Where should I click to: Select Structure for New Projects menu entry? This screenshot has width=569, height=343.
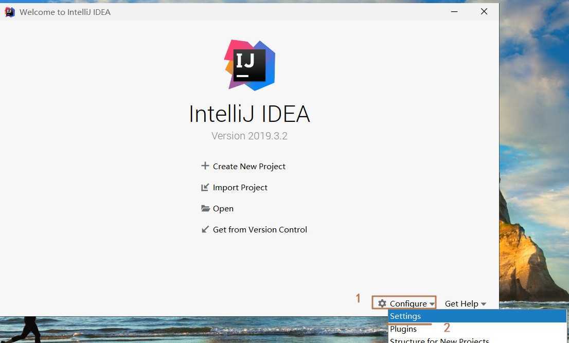point(477,340)
